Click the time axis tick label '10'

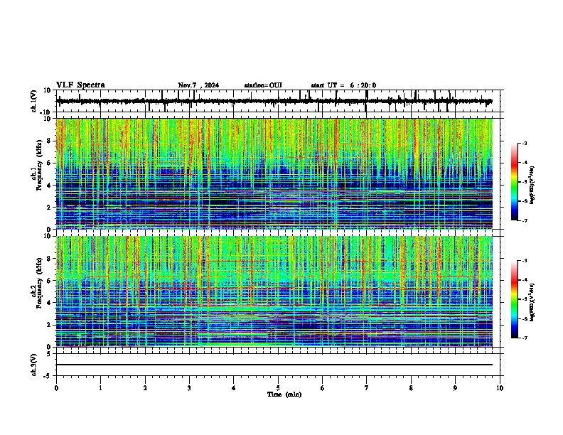500,388
